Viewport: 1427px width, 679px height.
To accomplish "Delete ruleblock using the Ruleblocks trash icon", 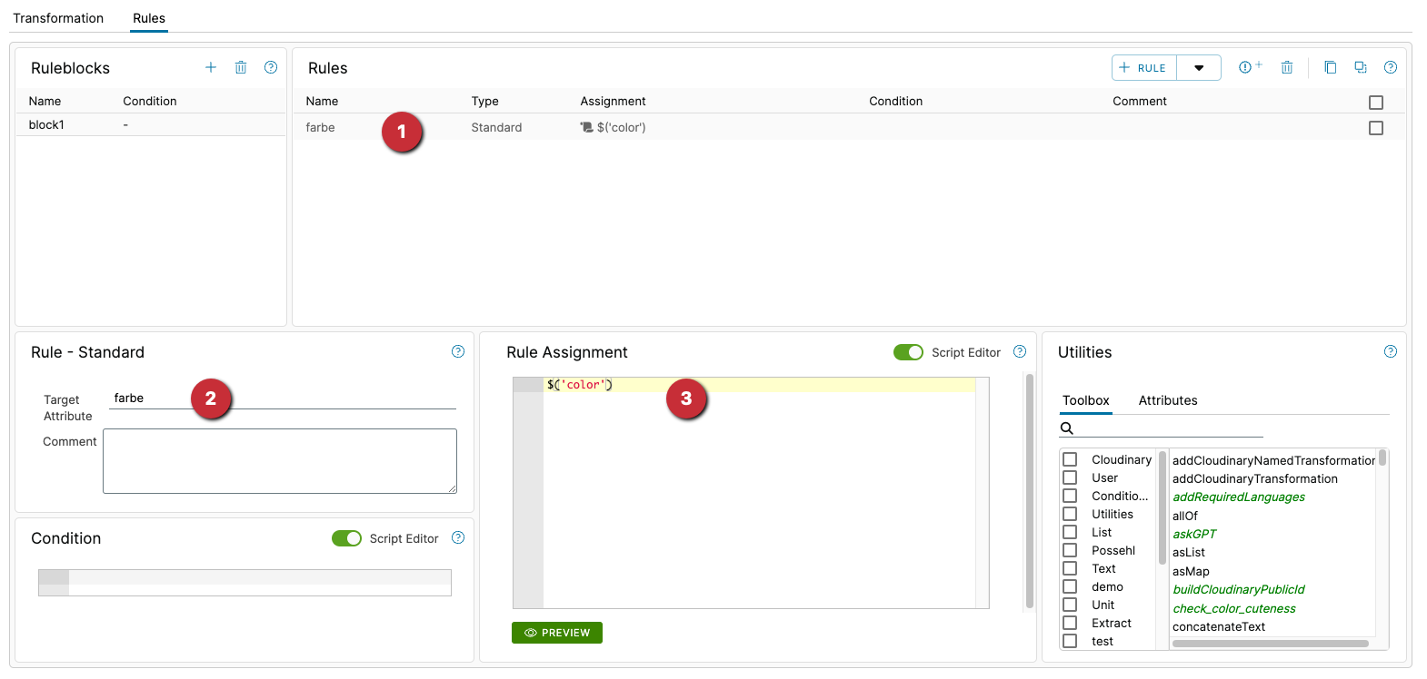I will (x=241, y=67).
